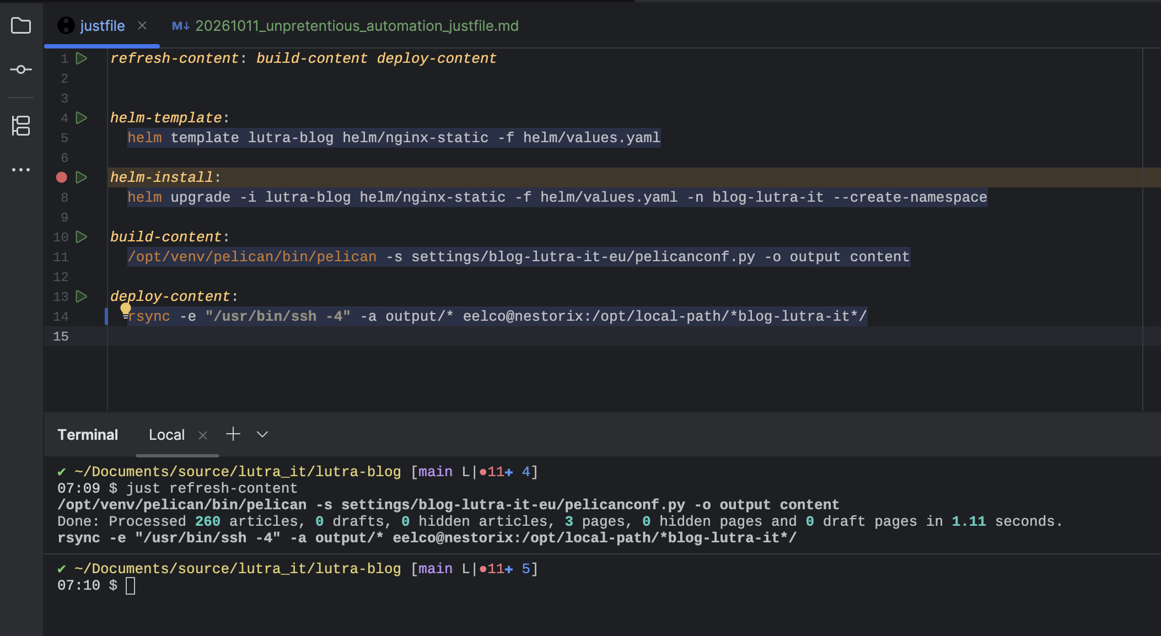Viewport: 1161px width, 636px height.
Task: Click the deploy-content dependency on line 1
Action: 437,58
